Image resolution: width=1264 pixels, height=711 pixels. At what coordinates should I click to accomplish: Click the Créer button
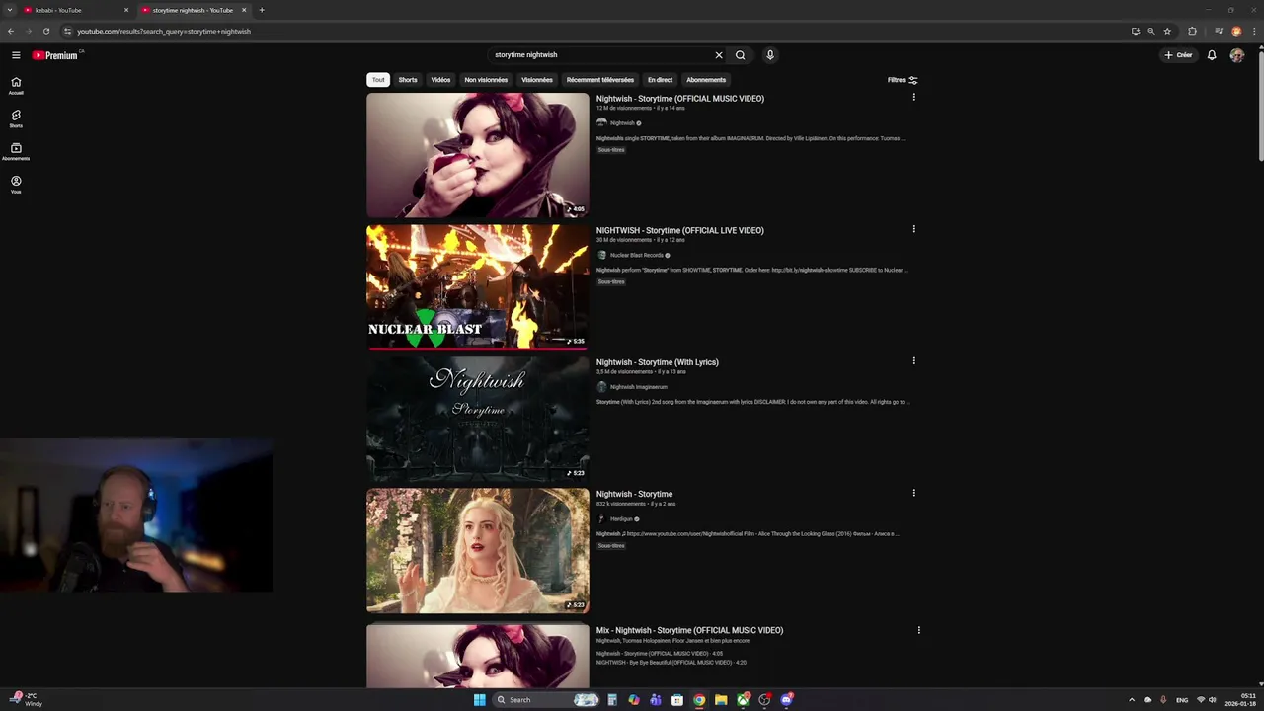click(x=1178, y=55)
